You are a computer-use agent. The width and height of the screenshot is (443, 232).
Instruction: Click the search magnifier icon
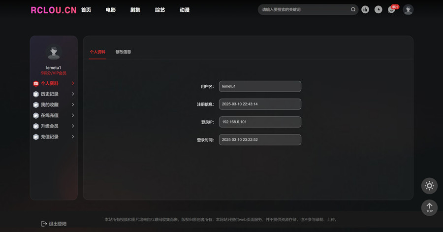(x=353, y=9)
